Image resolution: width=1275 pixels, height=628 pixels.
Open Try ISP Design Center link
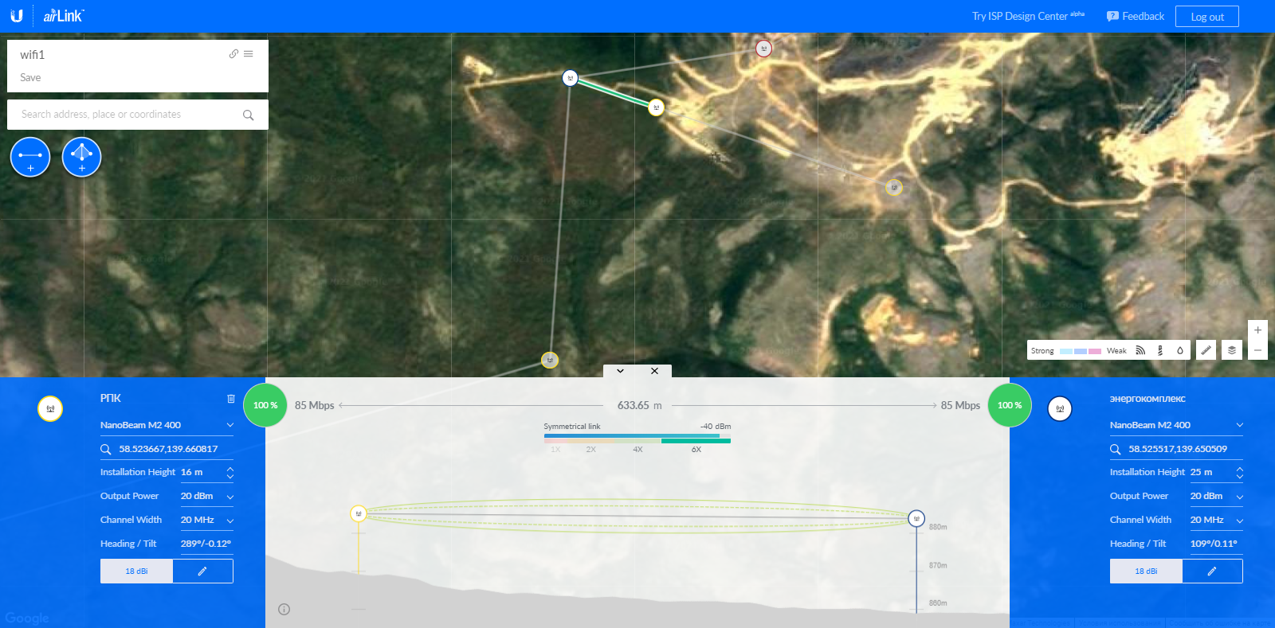[x=1028, y=16]
